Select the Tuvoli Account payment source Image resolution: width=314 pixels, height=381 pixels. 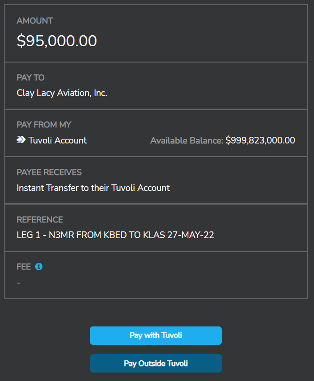point(57,140)
